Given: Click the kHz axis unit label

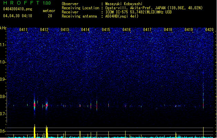Looking at the screenshot, I should (x=3, y=28).
